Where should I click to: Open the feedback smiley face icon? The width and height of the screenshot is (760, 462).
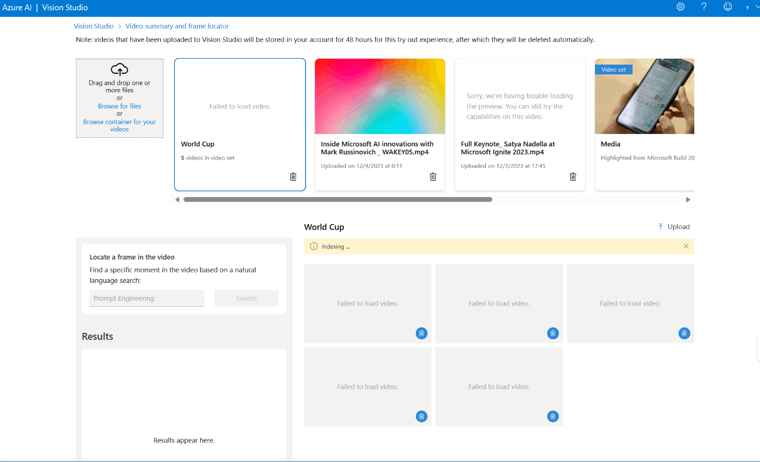728,7
